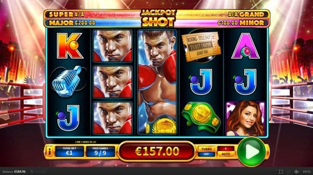Select the red-haired woman symbol

(245, 119)
